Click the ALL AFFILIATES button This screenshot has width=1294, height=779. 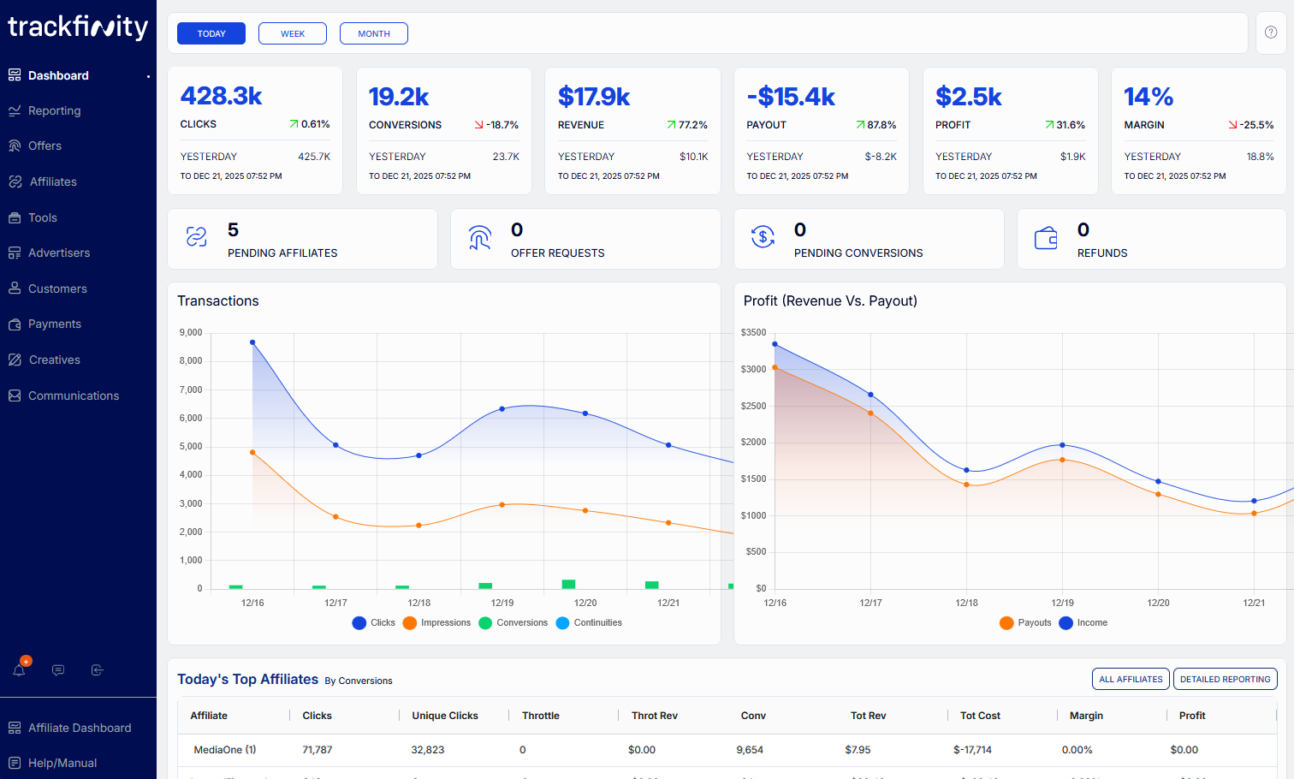click(1131, 679)
